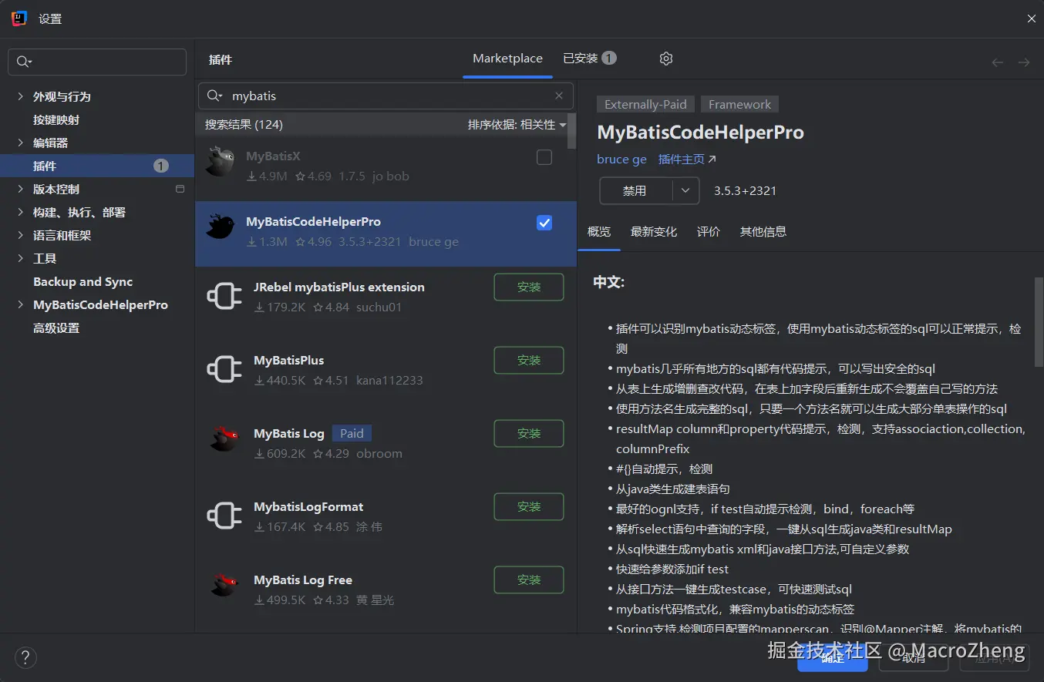Click the icon beside 版本控制
The height and width of the screenshot is (682, 1044).
click(180, 189)
